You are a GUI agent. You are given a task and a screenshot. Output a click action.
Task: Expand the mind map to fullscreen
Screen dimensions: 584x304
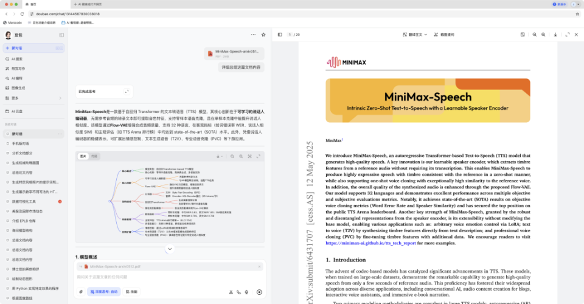click(259, 156)
